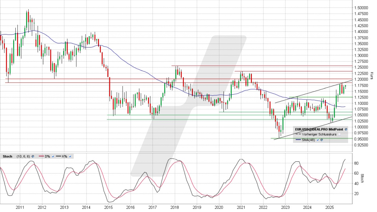377x212 pixels.
Task: Uncheck the SMA(48) visibility checkbox
Action: pos(318,140)
